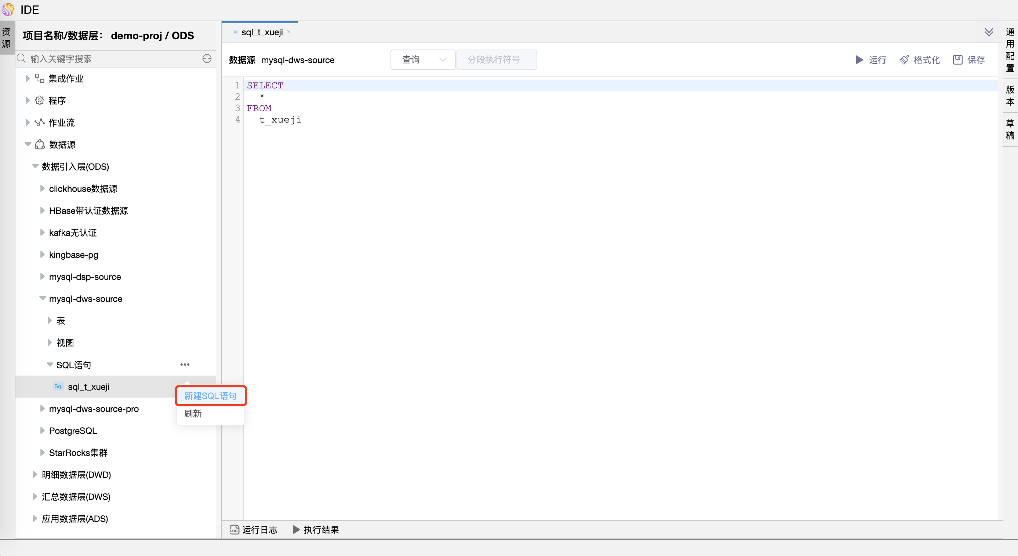Collapse editor using double-chevron icon top right
The image size is (1018, 556).
point(989,32)
